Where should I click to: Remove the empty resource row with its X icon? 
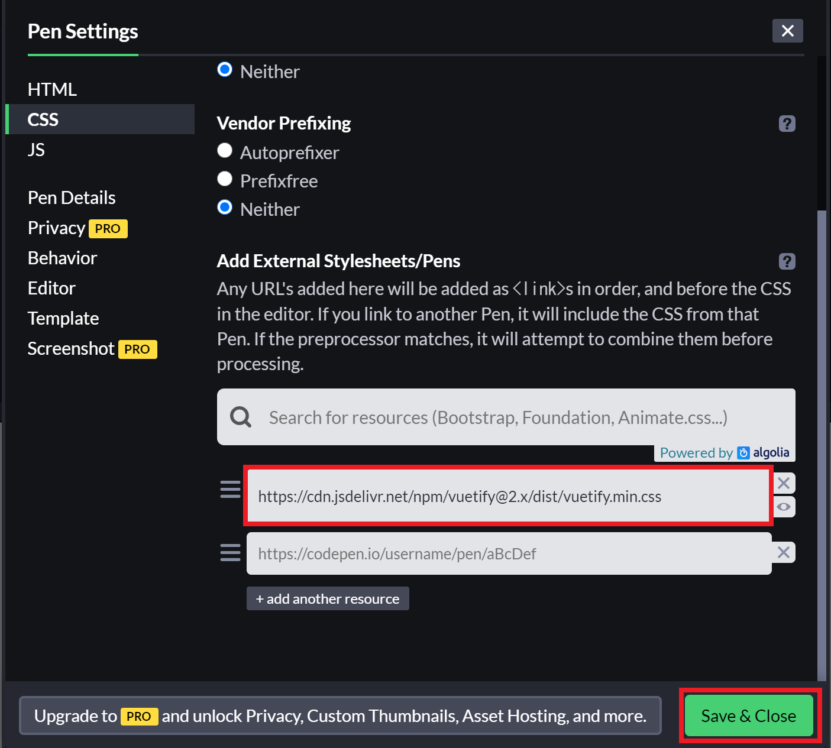[x=783, y=552]
